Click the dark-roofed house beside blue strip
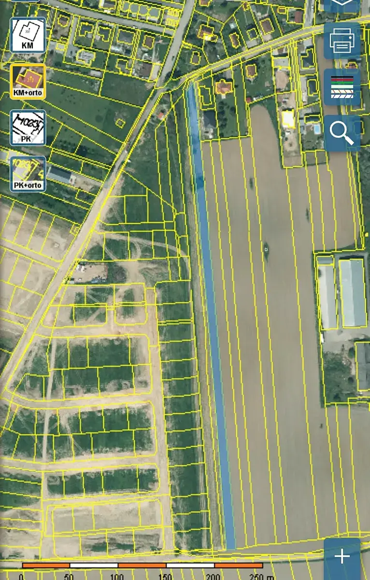Viewport: 370px width, 580px height. (x=210, y=119)
